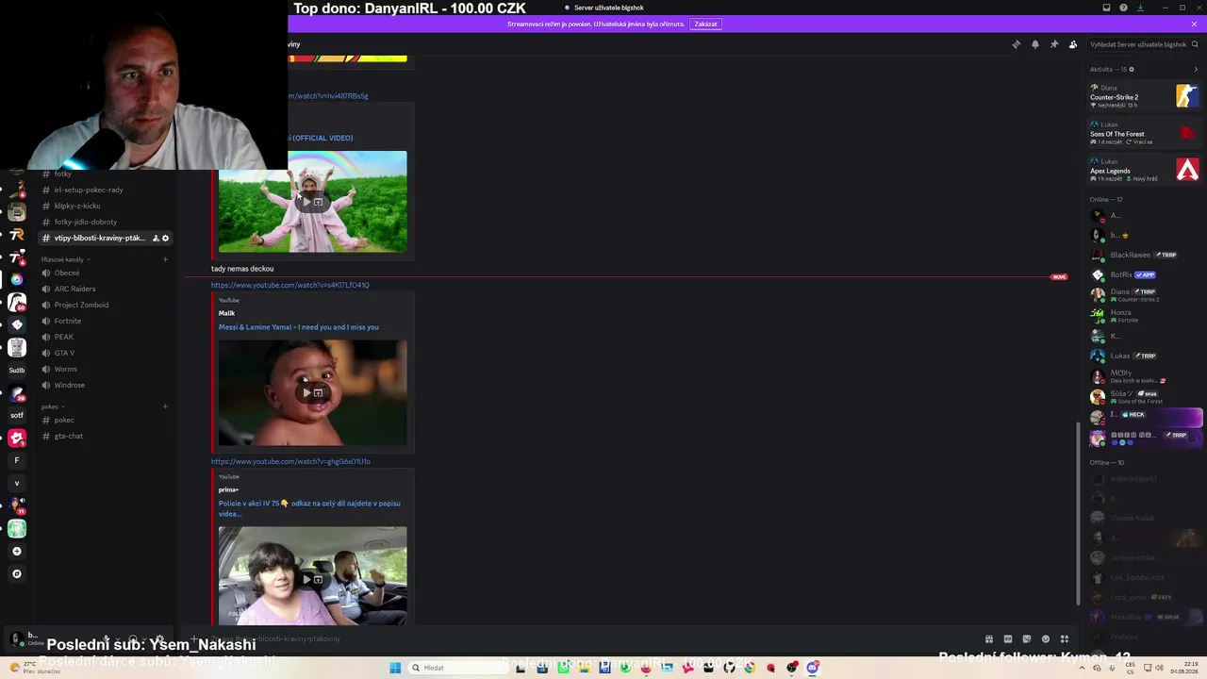Select the F server icon
Screen dimensions: 1207x679
coord(17,460)
